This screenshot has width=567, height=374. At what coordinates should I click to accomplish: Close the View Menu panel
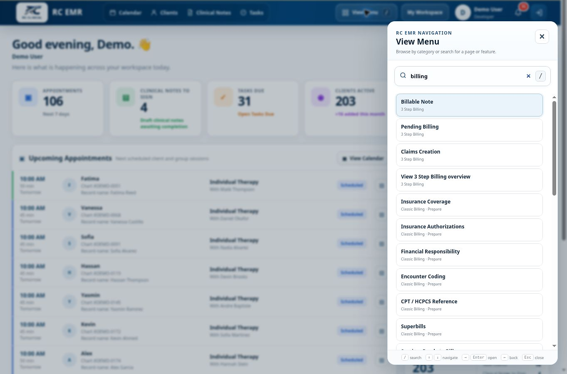click(542, 37)
